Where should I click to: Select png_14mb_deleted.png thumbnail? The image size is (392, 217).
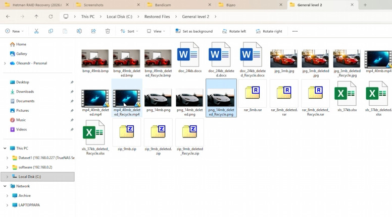pyautogui.click(x=190, y=98)
